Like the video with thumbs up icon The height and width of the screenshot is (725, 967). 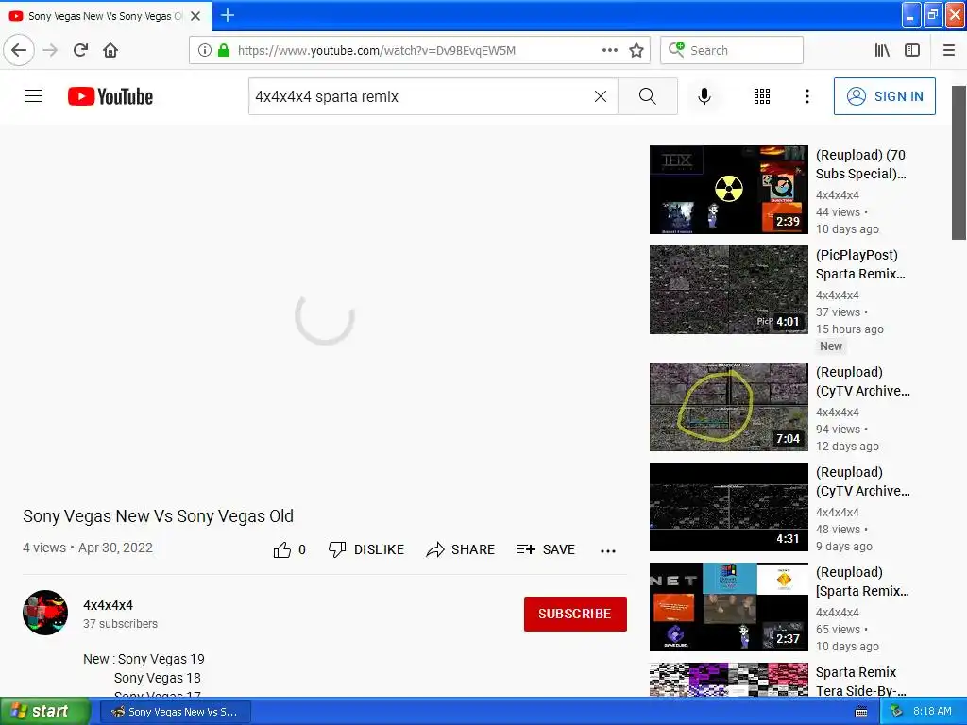[x=282, y=549]
